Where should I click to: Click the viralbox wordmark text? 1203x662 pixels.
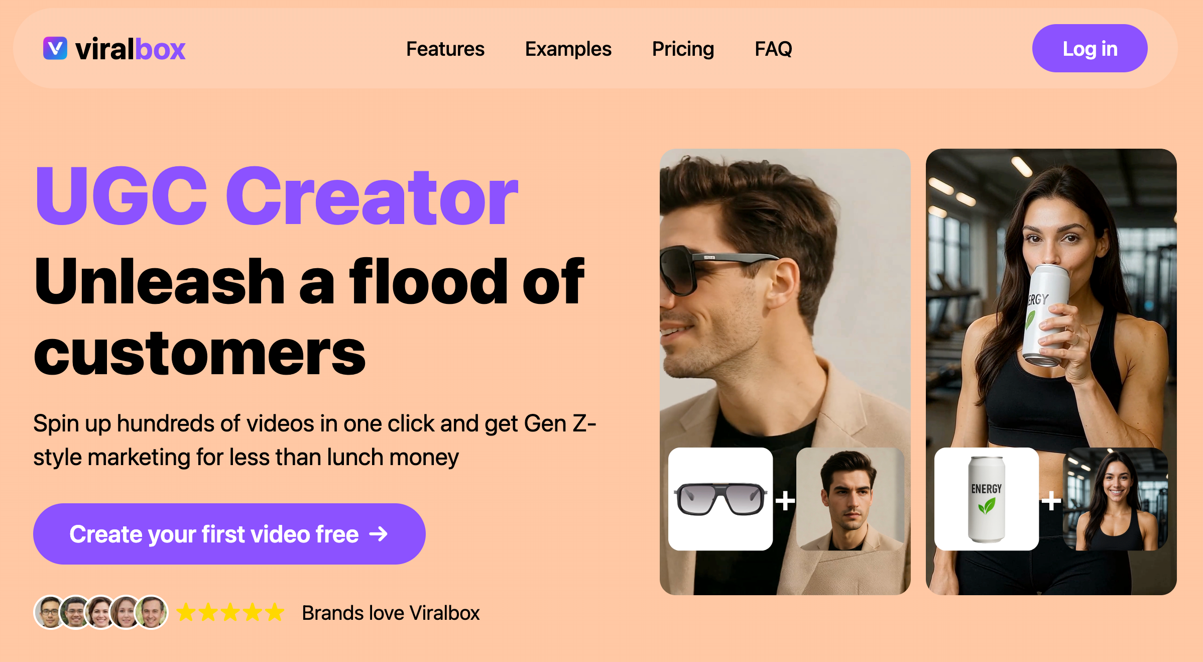(130, 49)
